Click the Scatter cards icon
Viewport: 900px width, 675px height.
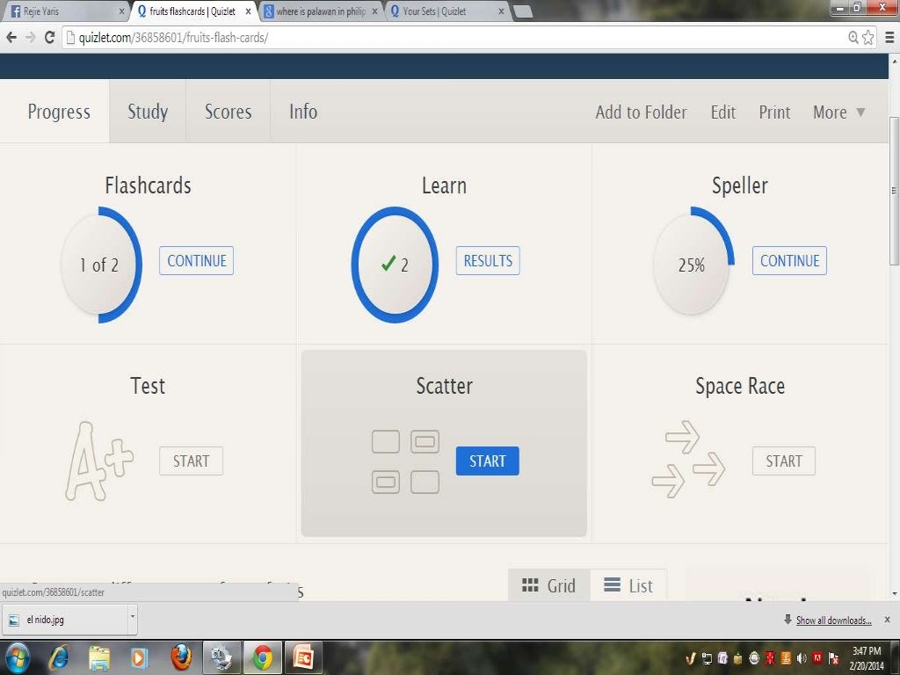click(405, 461)
